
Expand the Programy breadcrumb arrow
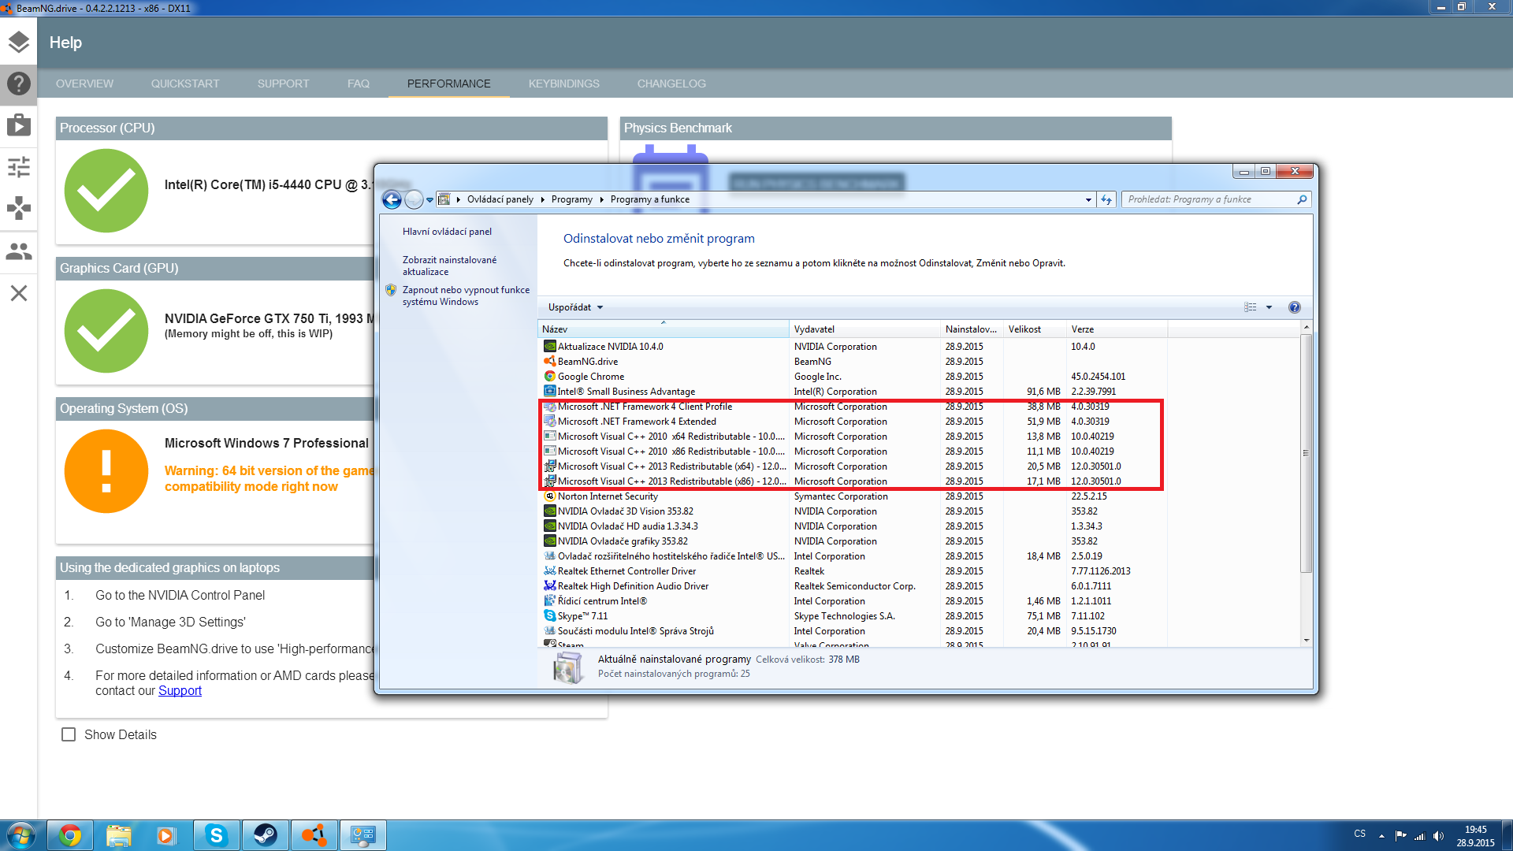(x=601, y=199)
